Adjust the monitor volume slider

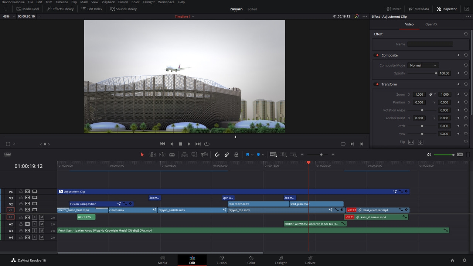point(444,155)
